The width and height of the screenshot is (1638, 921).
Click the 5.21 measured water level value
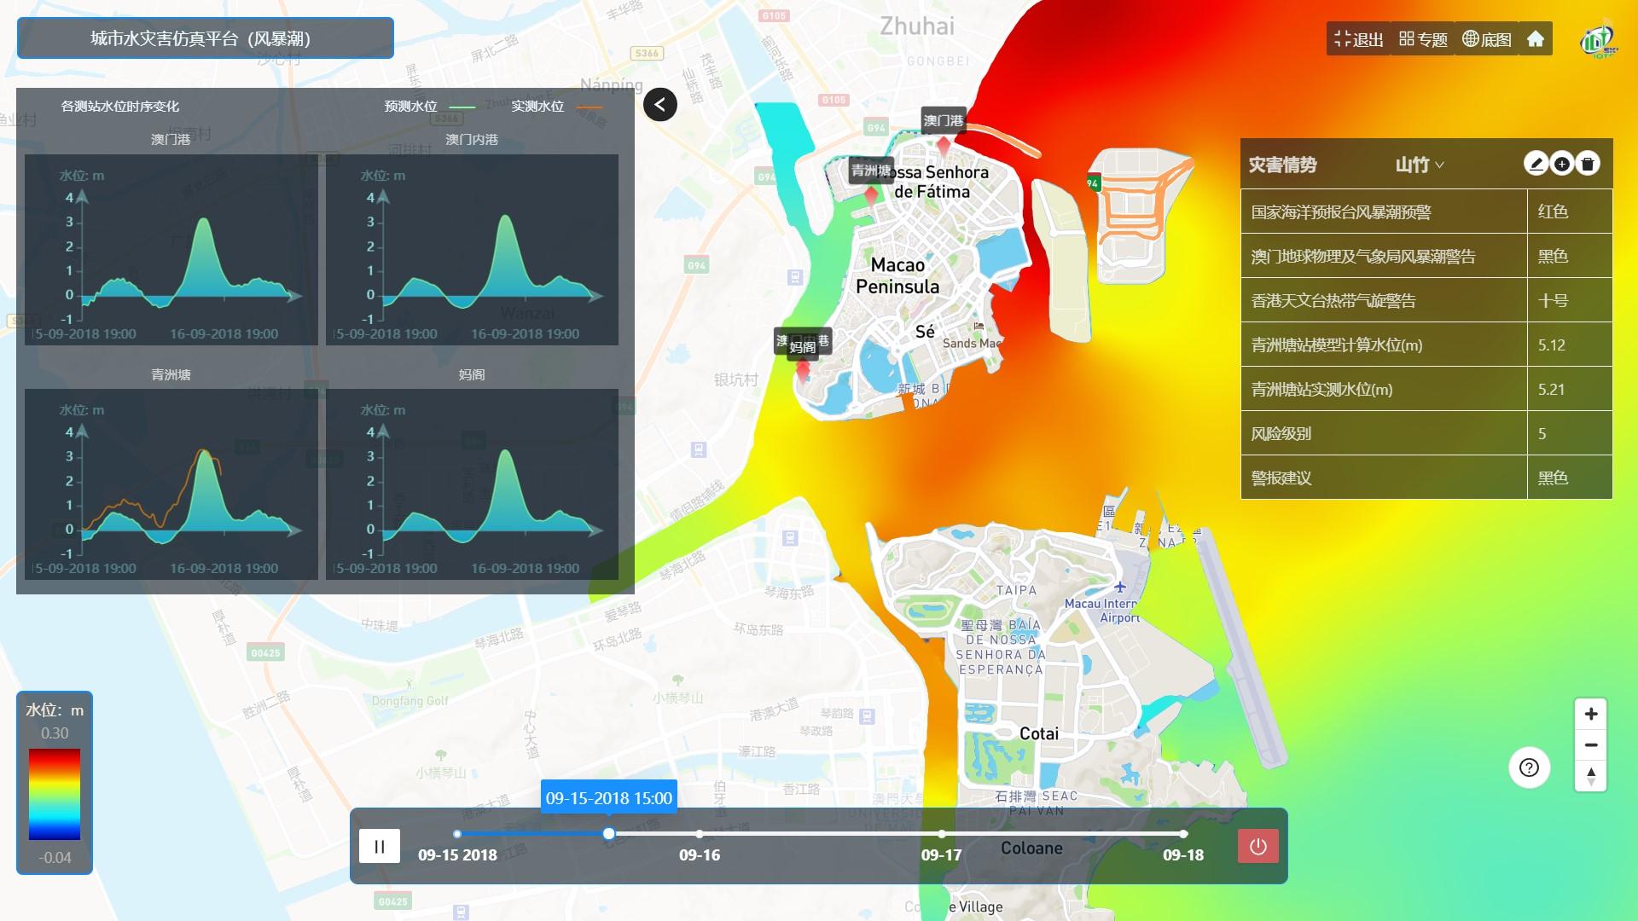coord(1551,390)
